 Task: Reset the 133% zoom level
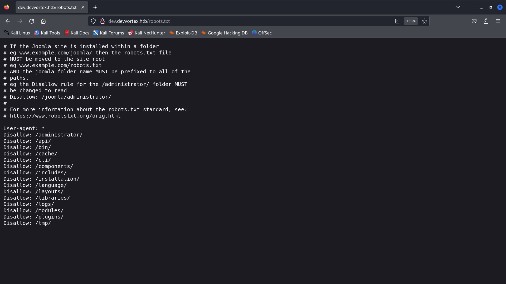coord(411,21)
